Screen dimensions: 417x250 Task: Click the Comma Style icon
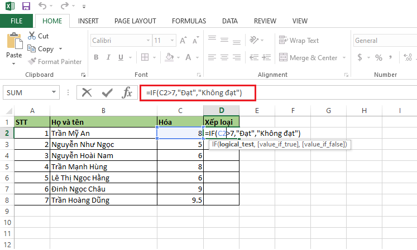point(390,57)
